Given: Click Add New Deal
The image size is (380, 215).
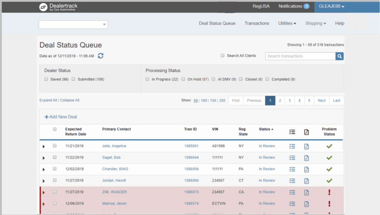Looking at the screenshot, I should point(60,117).
